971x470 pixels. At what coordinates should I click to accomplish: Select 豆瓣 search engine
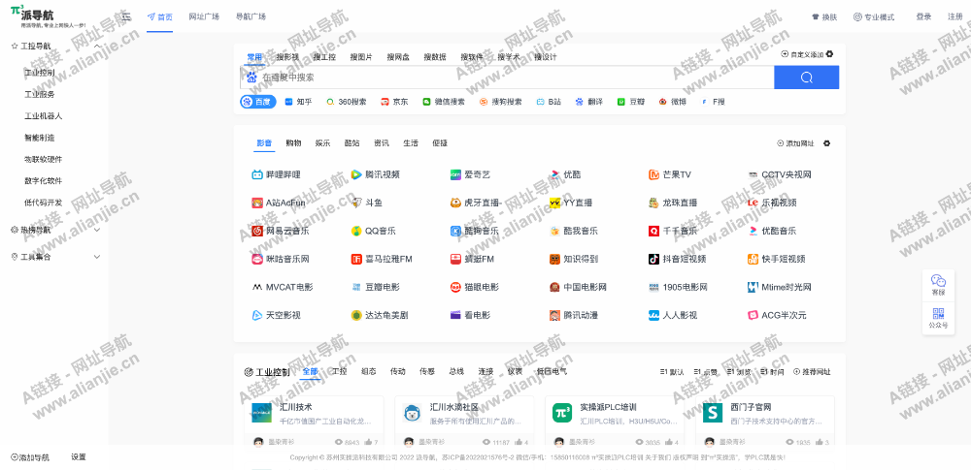pyautogui.click(x=631, y=102)
